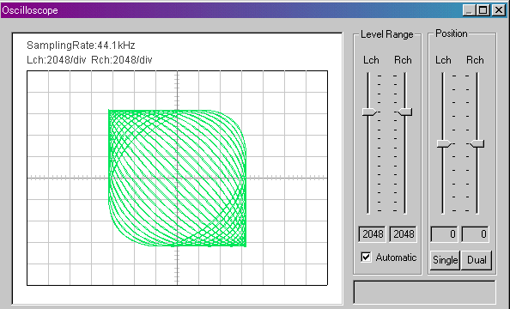Screen dimensions: 510x309
Task: Close the Oscilloscope window
Action: pyautogui.click(x=499, y=10)
